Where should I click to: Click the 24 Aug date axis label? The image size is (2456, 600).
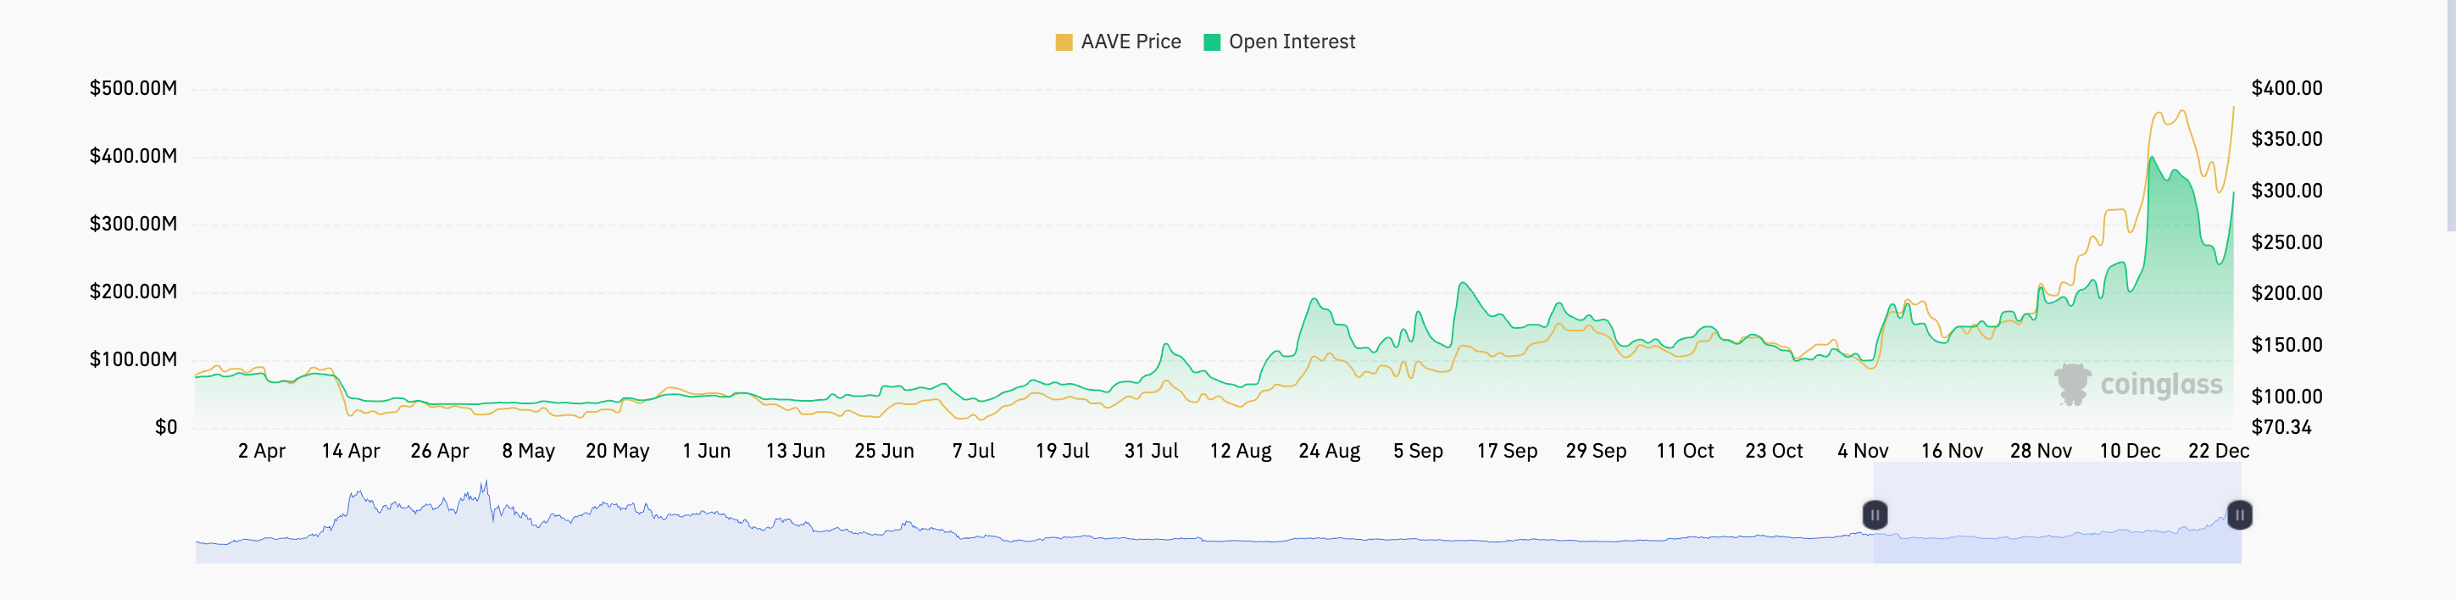pyautogui.click(x=1329, y=451)
